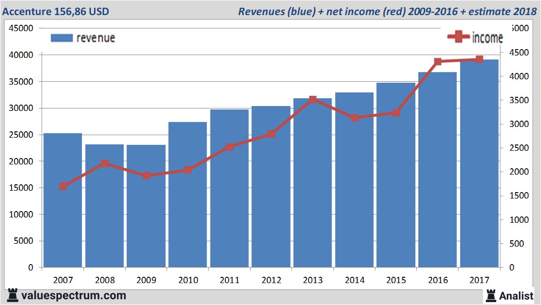
Task: Click the 2016 income data point
Action: [x=437, y=62]
